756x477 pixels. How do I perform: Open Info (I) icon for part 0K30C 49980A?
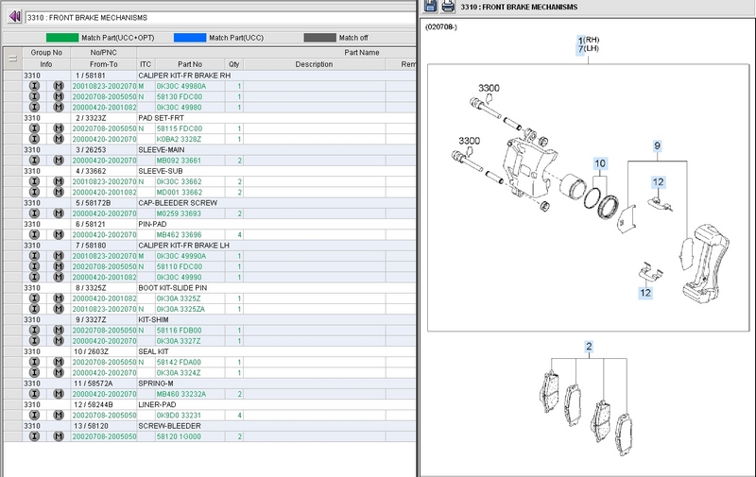click(x=34, y=86)
